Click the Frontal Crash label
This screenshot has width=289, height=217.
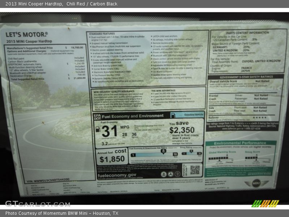pos(213,97)
